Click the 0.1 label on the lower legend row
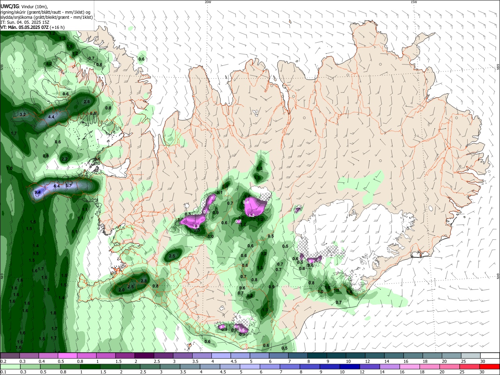 pos(3,372)
